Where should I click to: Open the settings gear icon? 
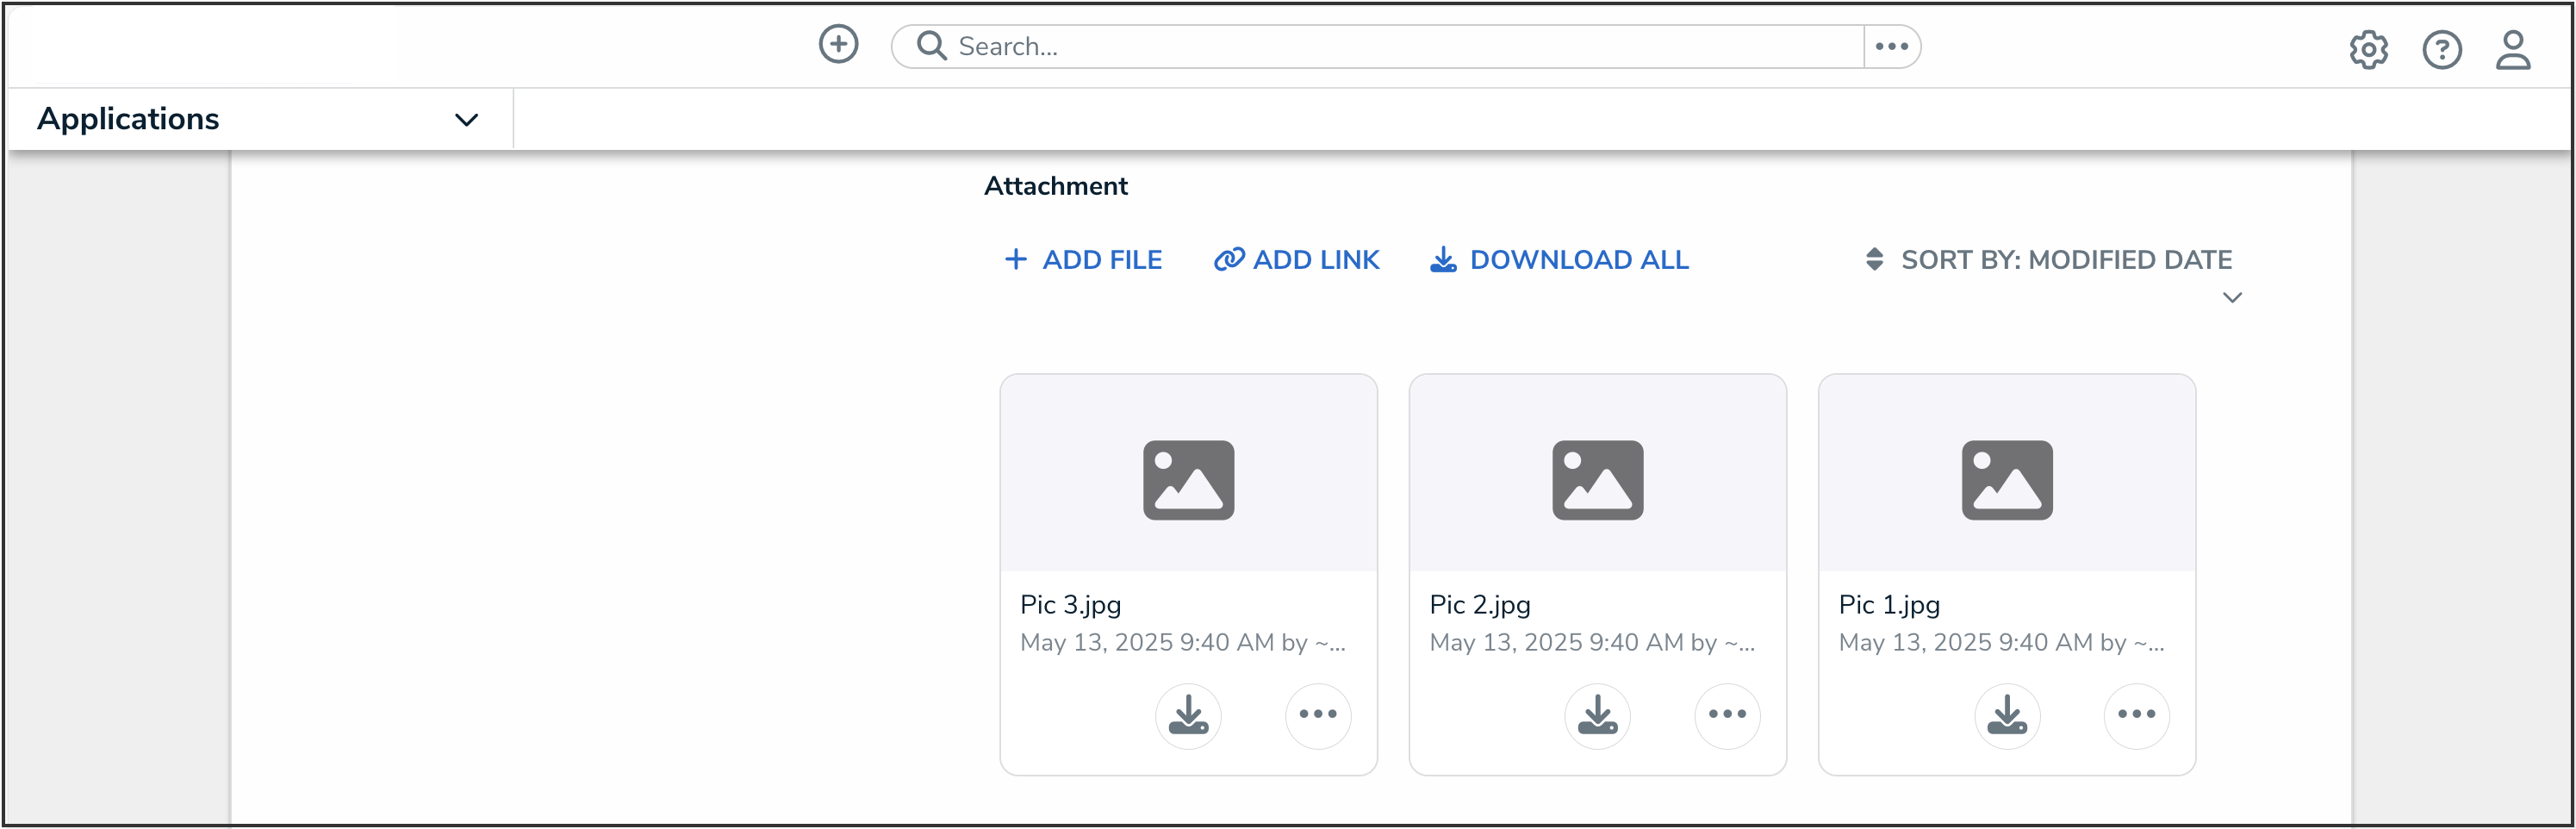coord(2367,49)
